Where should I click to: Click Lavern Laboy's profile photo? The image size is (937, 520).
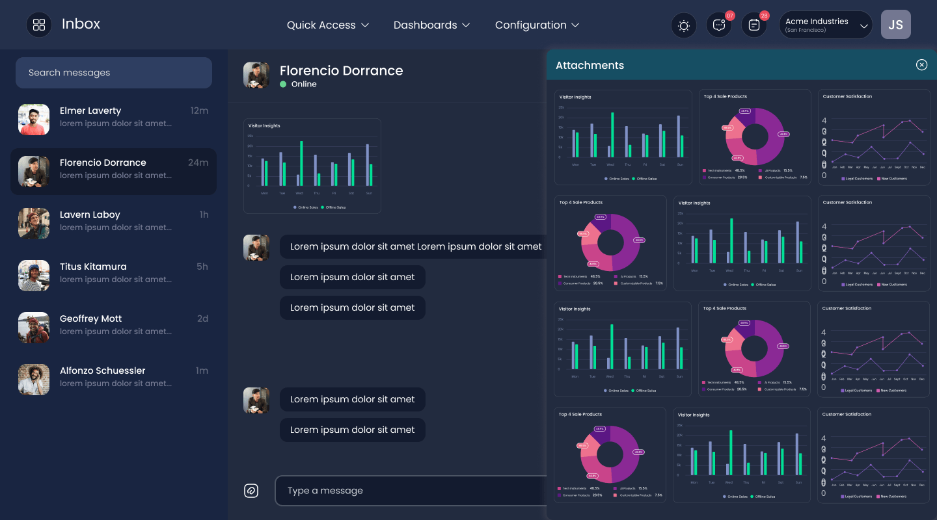click(x=34, y=224)
